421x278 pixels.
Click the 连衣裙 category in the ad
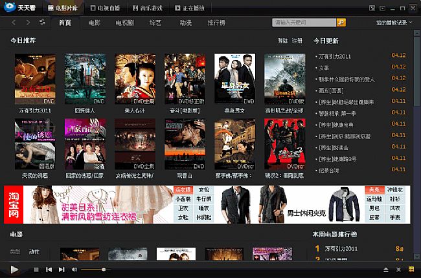pos(183,190)
